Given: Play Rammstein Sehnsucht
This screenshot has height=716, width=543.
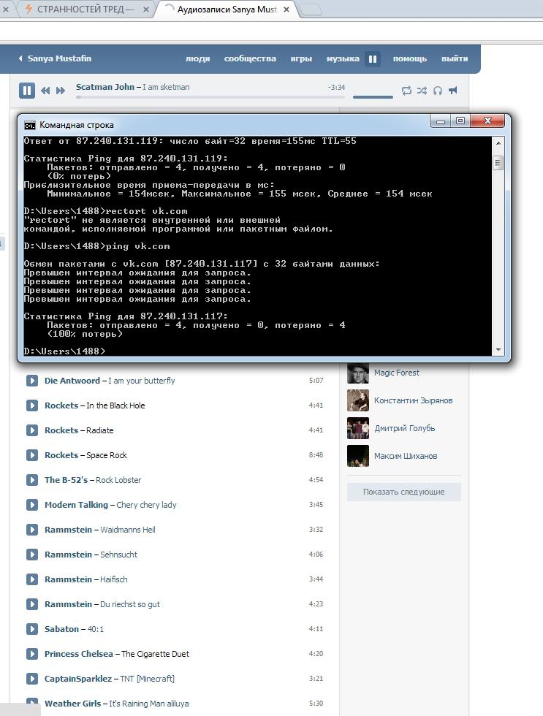Looking at the screenshot, I should tap(32, 555).
